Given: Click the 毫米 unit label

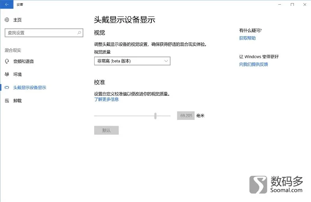Looking at the screenshot, I should point(200,116).
